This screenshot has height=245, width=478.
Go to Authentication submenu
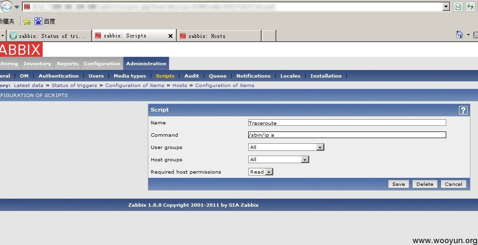point(59,76)
